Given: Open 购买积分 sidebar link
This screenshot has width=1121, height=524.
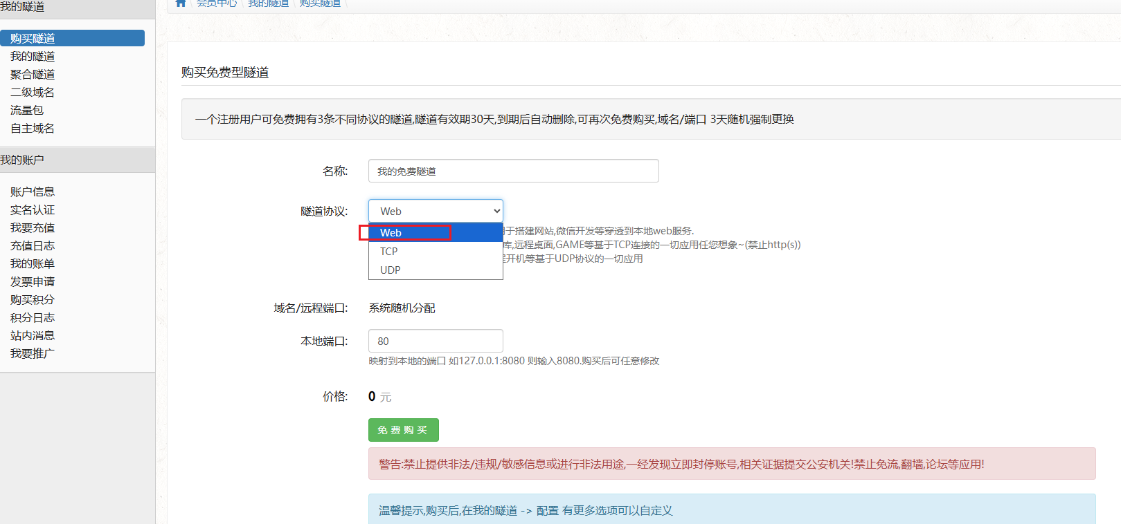Looking at the screenshot, I should pyautogui.click(x=33, y=299).
